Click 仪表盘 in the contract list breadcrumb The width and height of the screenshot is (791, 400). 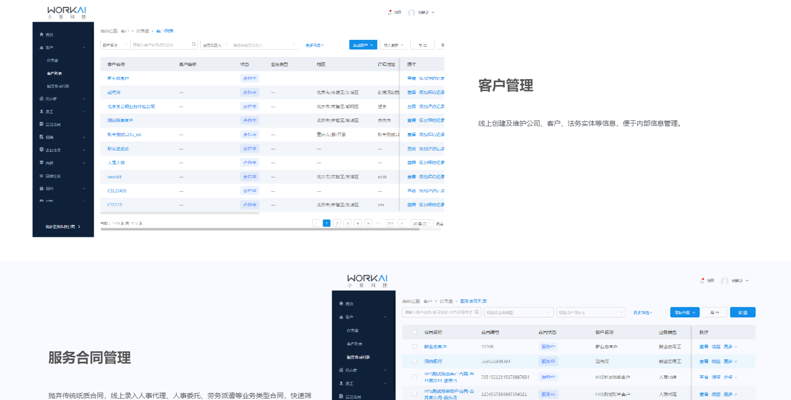click(446, 301)
